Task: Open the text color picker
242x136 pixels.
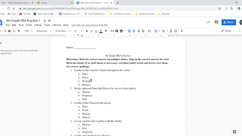Action: [101, 31]
